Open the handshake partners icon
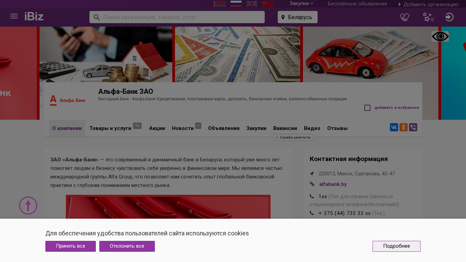466x262 pixels. [x=405, y=17]
